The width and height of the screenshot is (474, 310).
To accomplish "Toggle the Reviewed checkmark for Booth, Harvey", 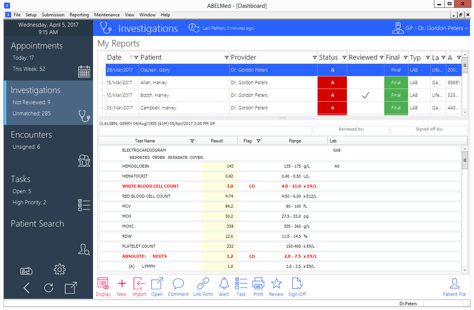I will pos(365,95).
